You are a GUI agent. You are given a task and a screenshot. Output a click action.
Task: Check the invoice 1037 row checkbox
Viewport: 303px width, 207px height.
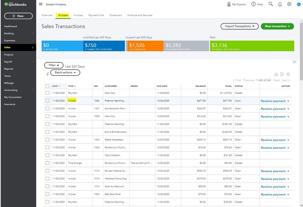coord(47,109)
